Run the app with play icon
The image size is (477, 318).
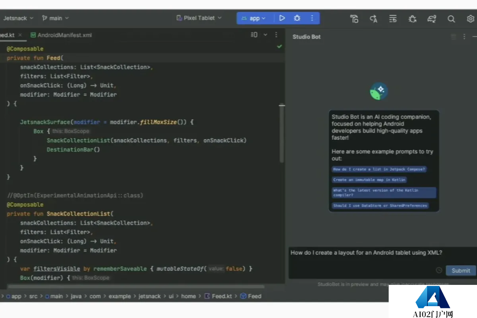(x=282, y=18)
